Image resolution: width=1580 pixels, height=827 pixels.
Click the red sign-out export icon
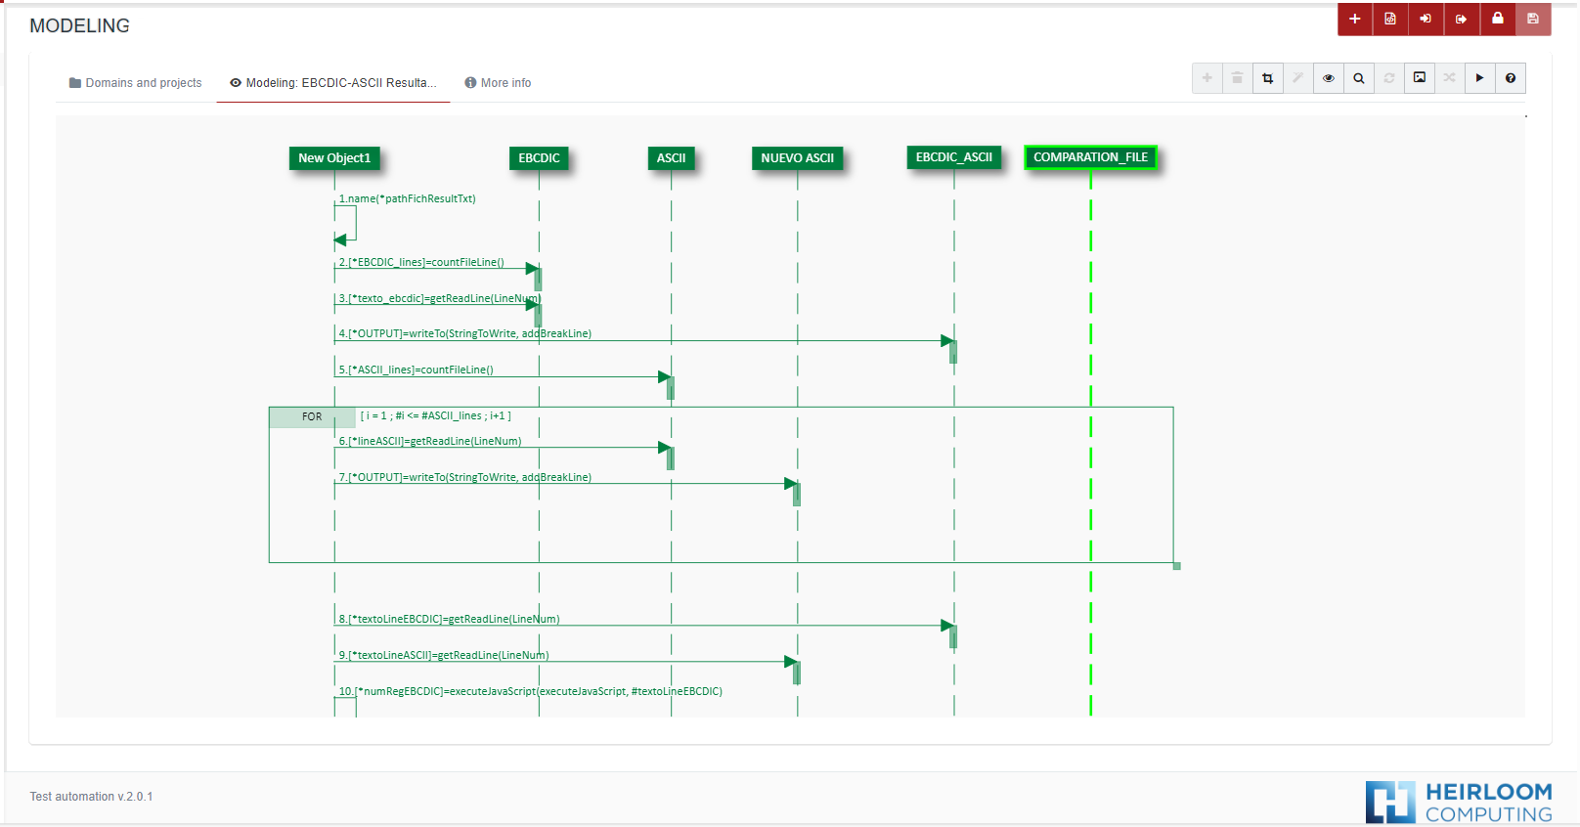(x=1461, y=19)
